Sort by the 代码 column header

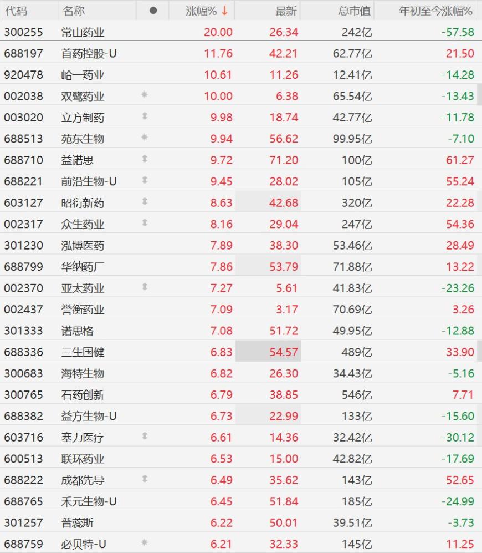pos(16,11)
